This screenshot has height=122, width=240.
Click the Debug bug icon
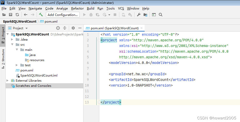91,15
